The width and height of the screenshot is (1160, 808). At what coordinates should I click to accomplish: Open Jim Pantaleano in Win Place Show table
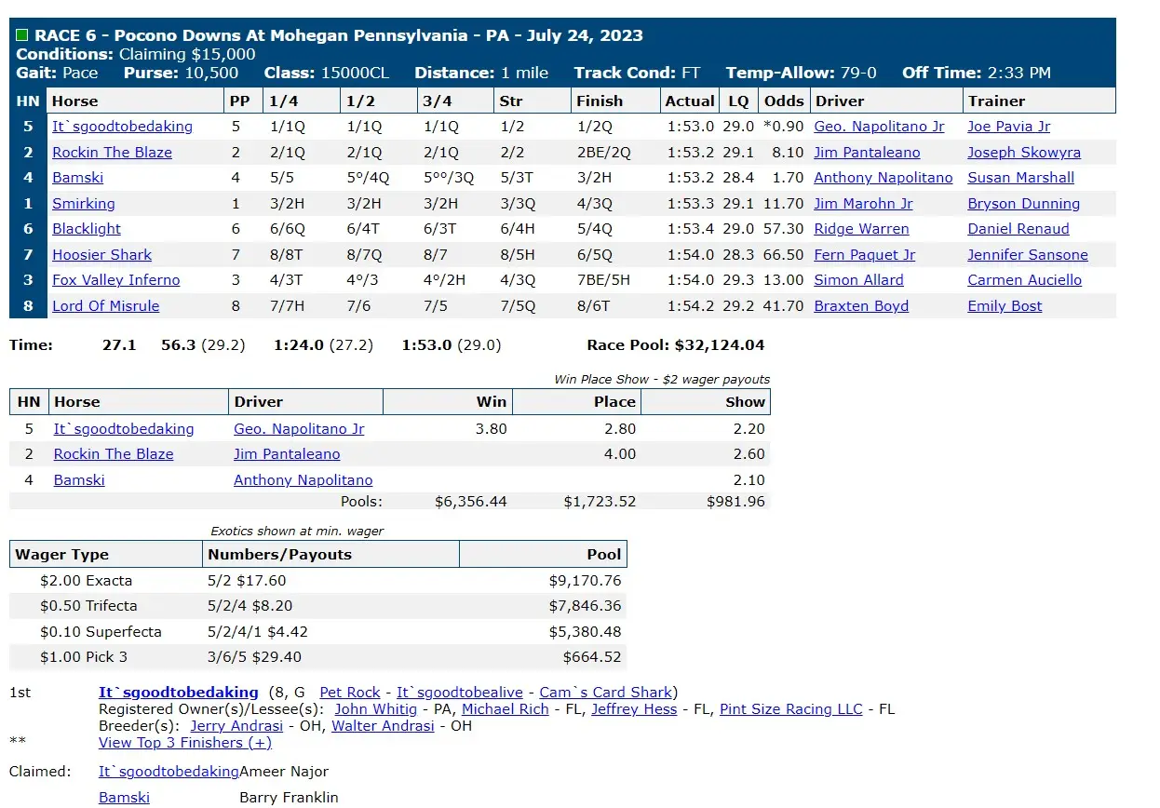pyautogui.click(x=287, y=454)
